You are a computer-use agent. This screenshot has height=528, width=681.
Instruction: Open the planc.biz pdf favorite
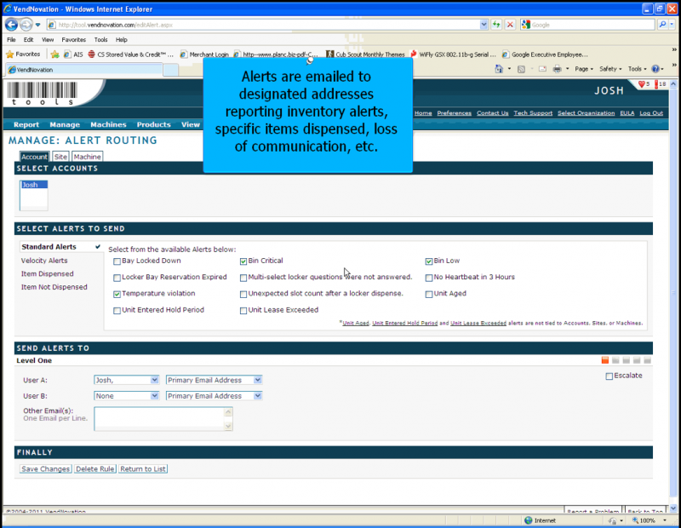[x=276, y=55]
